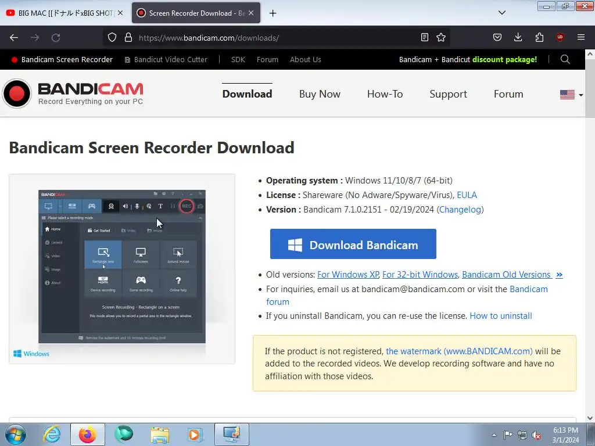Open Firefox tracking protection shield icon
595x446 pixels.
tap(112, 38)
